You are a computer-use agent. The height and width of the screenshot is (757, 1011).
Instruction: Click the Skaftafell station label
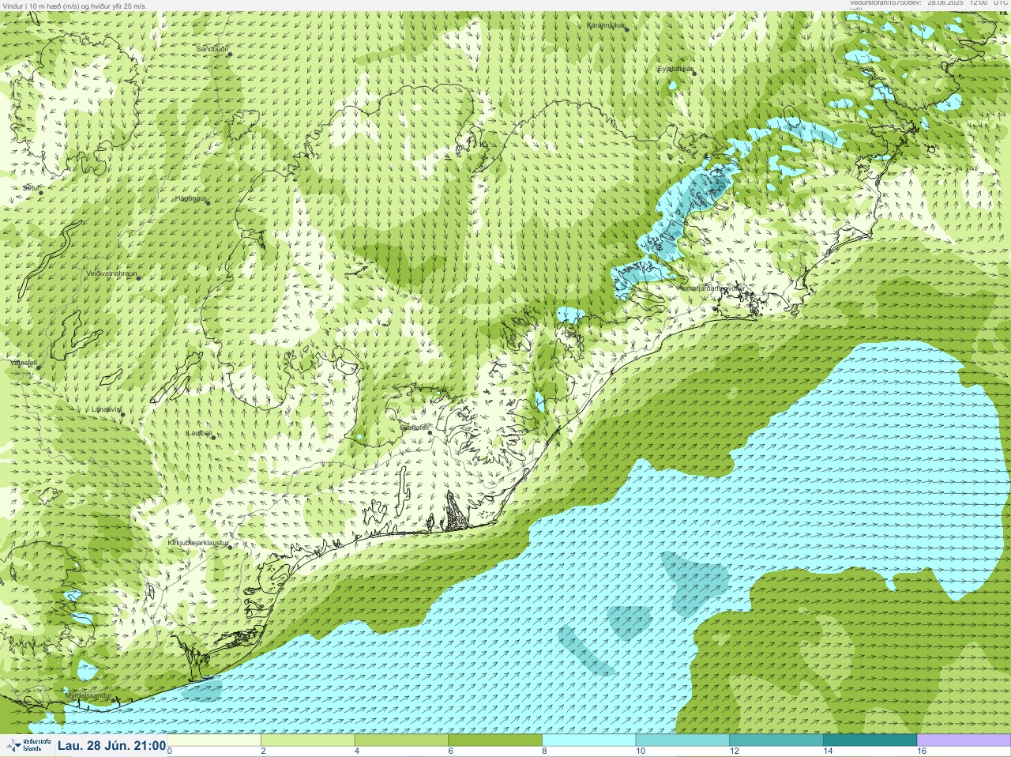pyautogui.click(x=413, y=427)
